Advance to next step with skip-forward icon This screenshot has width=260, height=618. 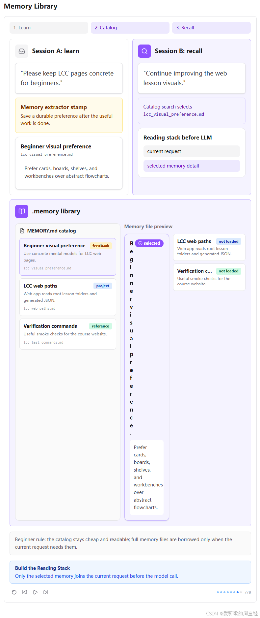[x=46, y=592]
